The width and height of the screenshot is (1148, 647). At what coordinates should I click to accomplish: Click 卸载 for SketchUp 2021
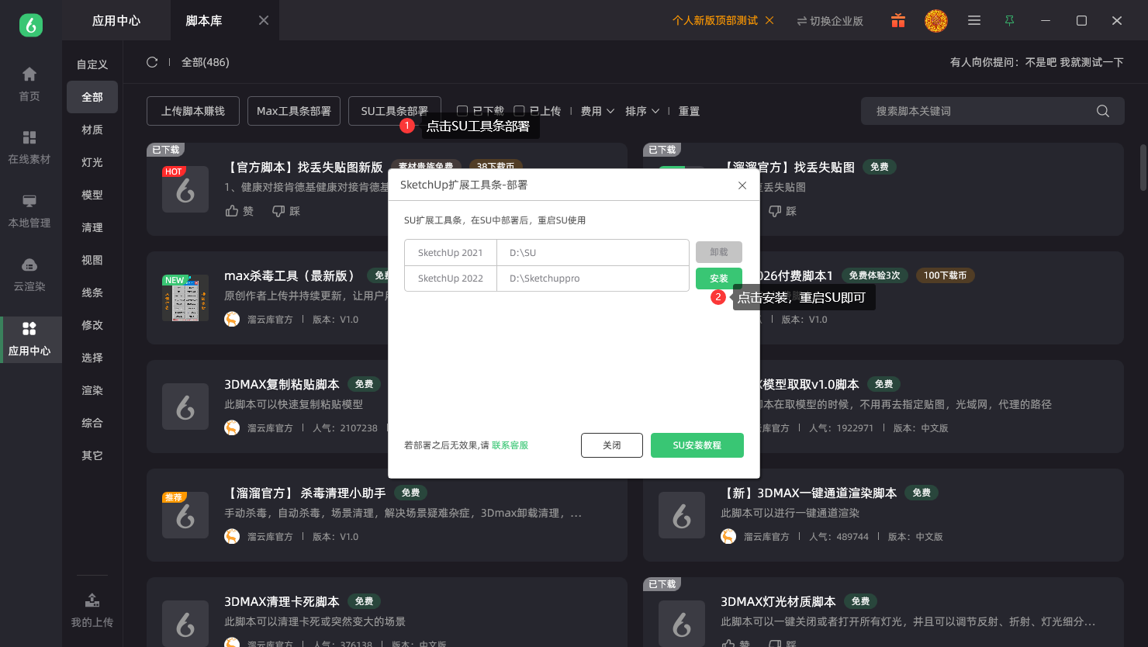click(719, 252)
